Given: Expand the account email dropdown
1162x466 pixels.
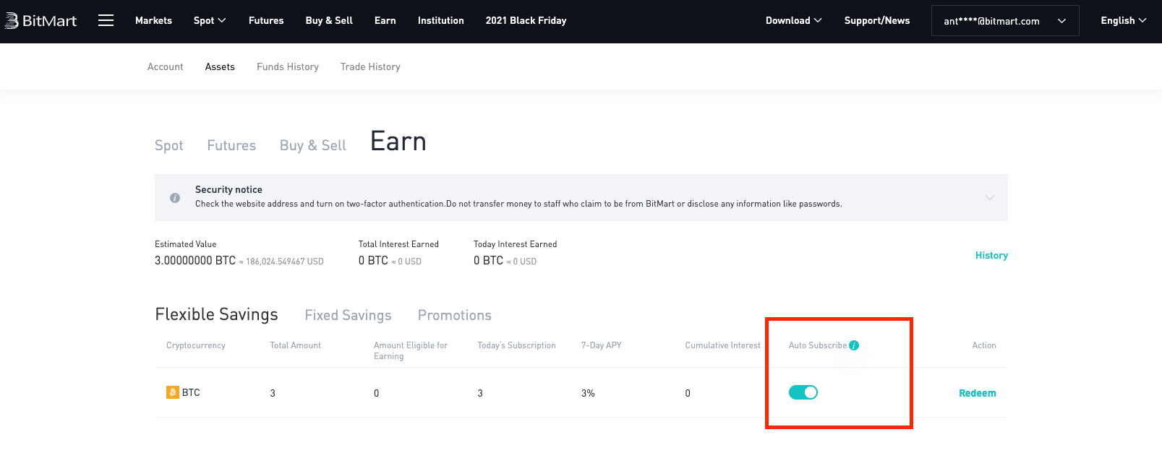Looking at the screenshot, I should (1005, 21).
